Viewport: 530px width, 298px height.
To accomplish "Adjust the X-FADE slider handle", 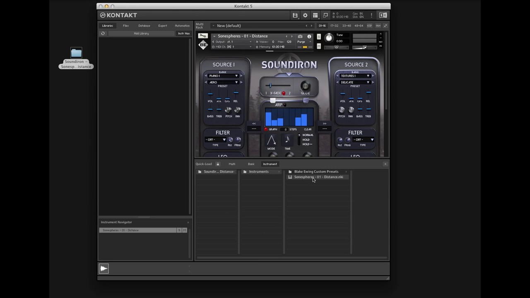I will tap(270, 85).
